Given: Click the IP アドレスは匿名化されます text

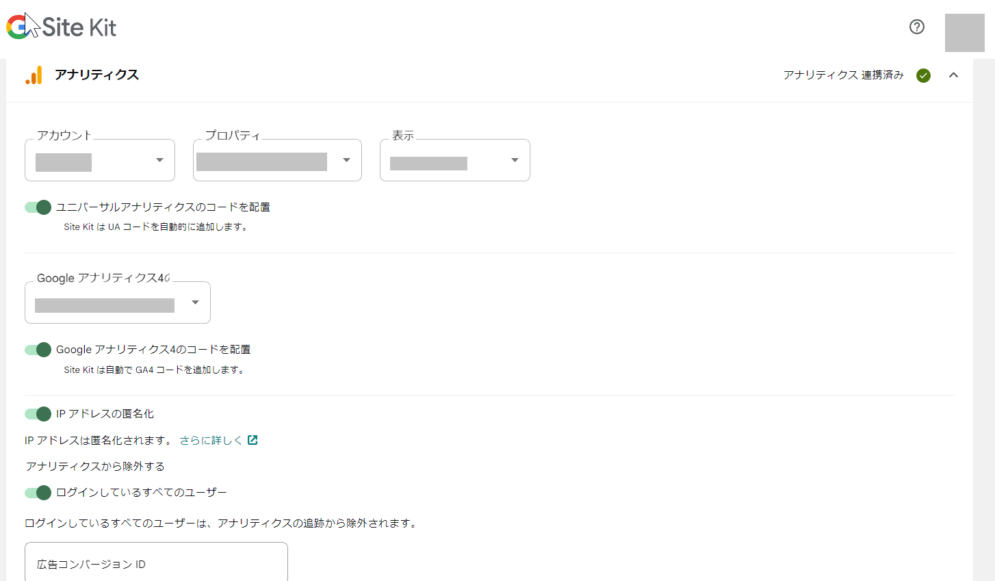Looking at the screenshot, I should pos(99,441).
